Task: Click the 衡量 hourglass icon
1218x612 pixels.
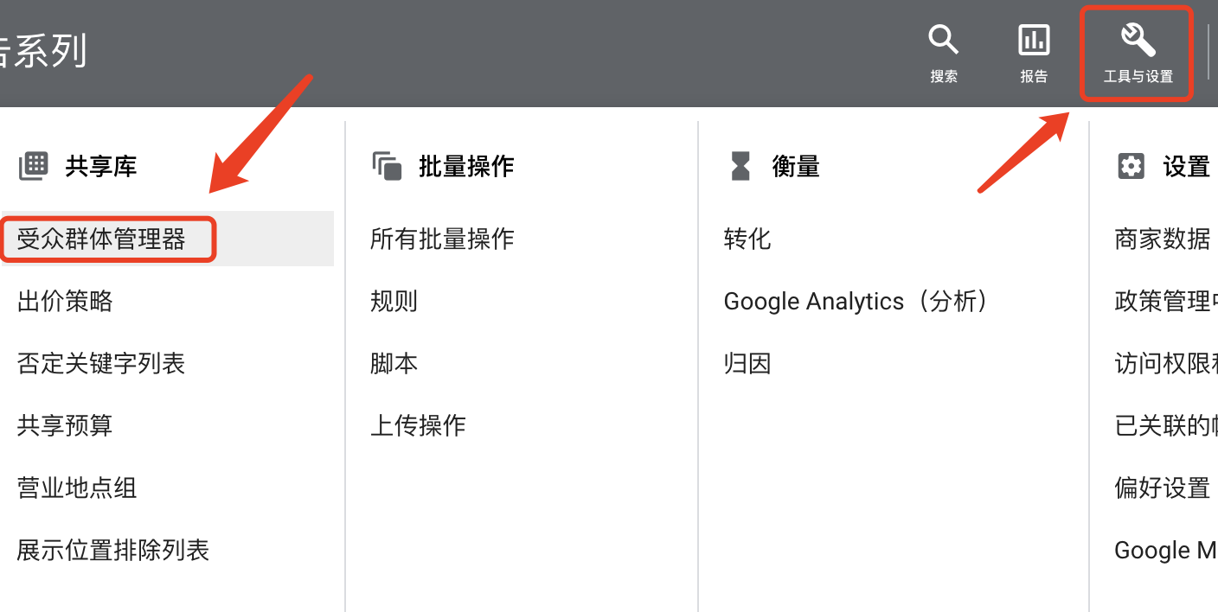Action: coord(740,165)
